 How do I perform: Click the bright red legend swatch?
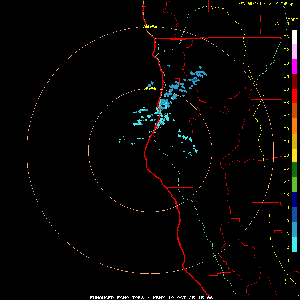(x=294, y=96)
